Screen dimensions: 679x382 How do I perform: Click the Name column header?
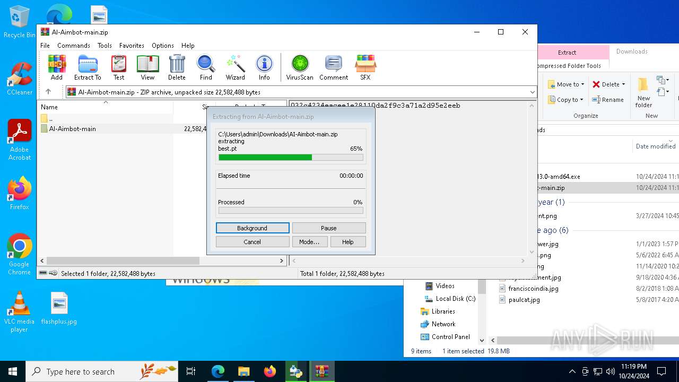[x=106, y=107]
